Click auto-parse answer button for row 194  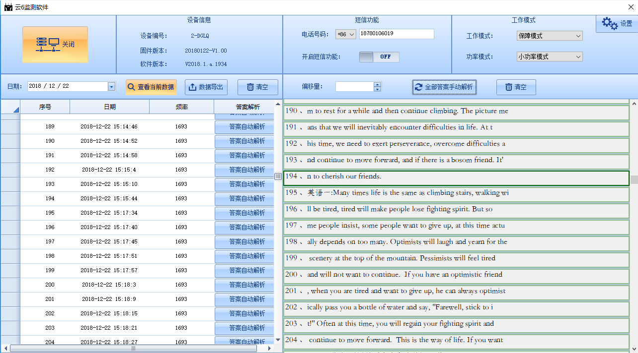[x=244, y=198]
